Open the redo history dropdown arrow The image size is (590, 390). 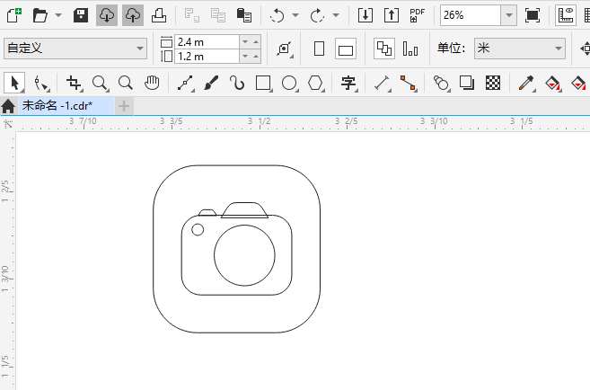336,15
